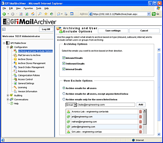163x143 pixels.
Task: Select Archiving and User Exclude Options in tree
Action: [x=35, y=51]
